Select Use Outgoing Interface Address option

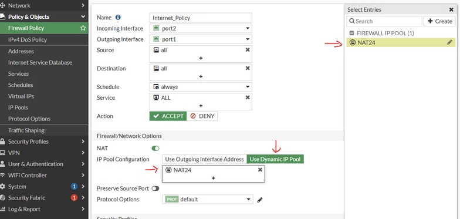[204, 159]
